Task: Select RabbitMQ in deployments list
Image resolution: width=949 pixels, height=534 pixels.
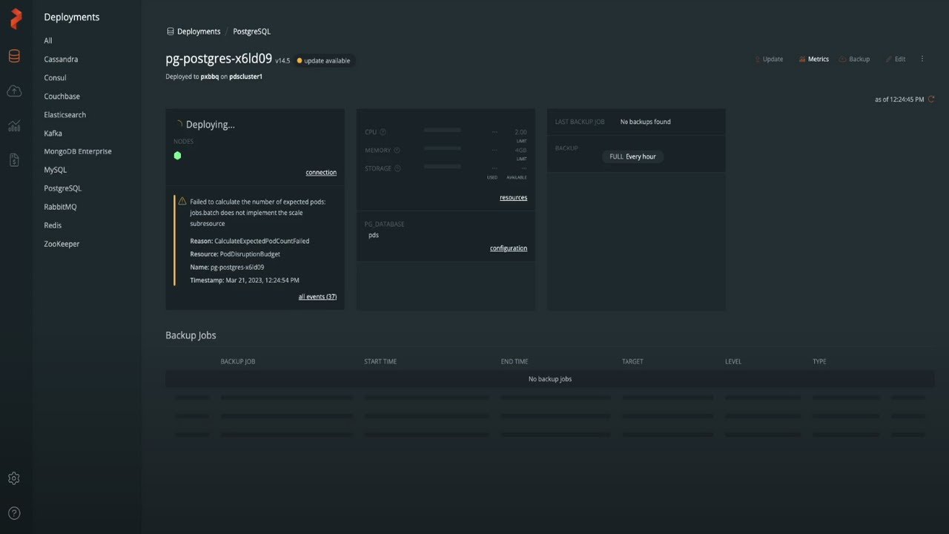Action: coord(60,207)
